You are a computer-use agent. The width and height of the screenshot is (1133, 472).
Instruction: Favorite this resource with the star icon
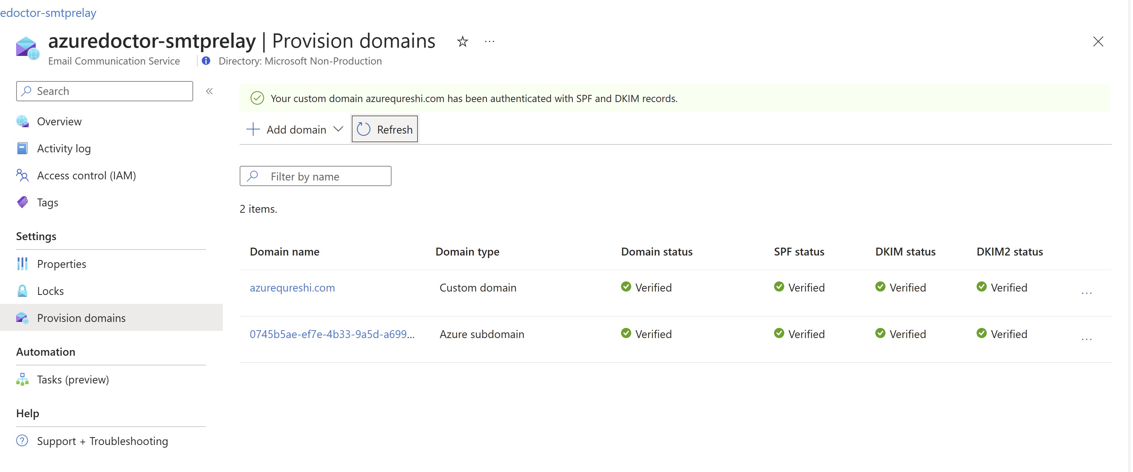pyautogui.click(x=462, y=41)
